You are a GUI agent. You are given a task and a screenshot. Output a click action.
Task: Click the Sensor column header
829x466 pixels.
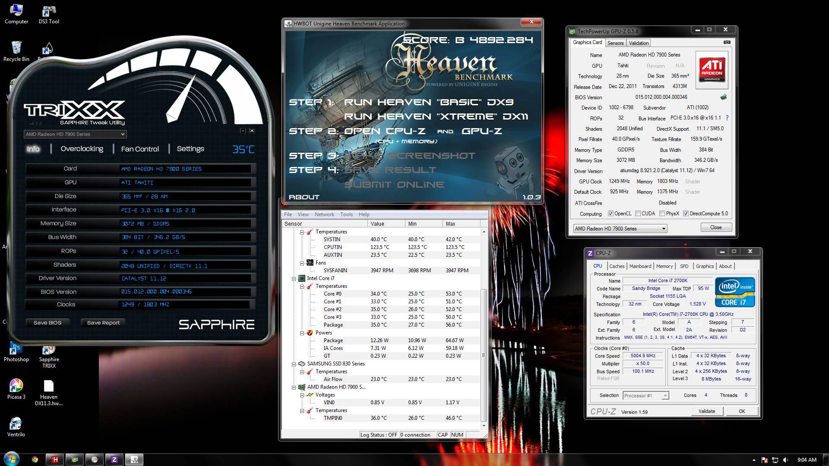325,224
